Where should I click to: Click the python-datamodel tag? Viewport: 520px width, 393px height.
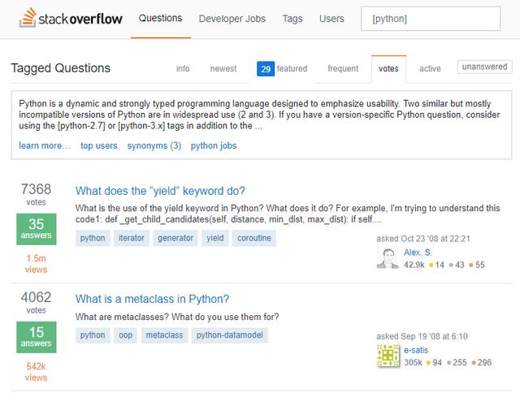point(229,335)
